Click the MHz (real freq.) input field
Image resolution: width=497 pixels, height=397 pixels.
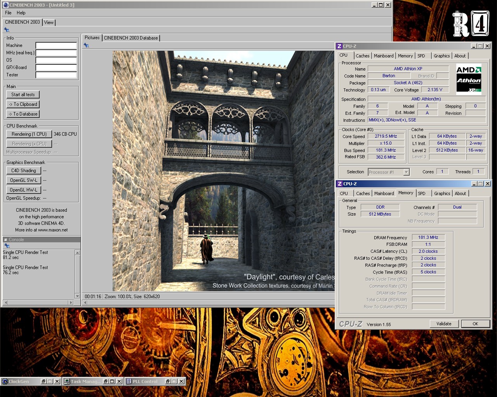pyautogui.click(x=56, y=53)
